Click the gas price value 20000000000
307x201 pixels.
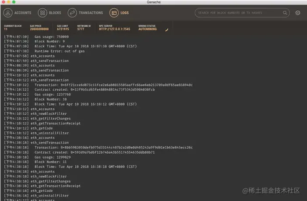(x=39, y=29)
